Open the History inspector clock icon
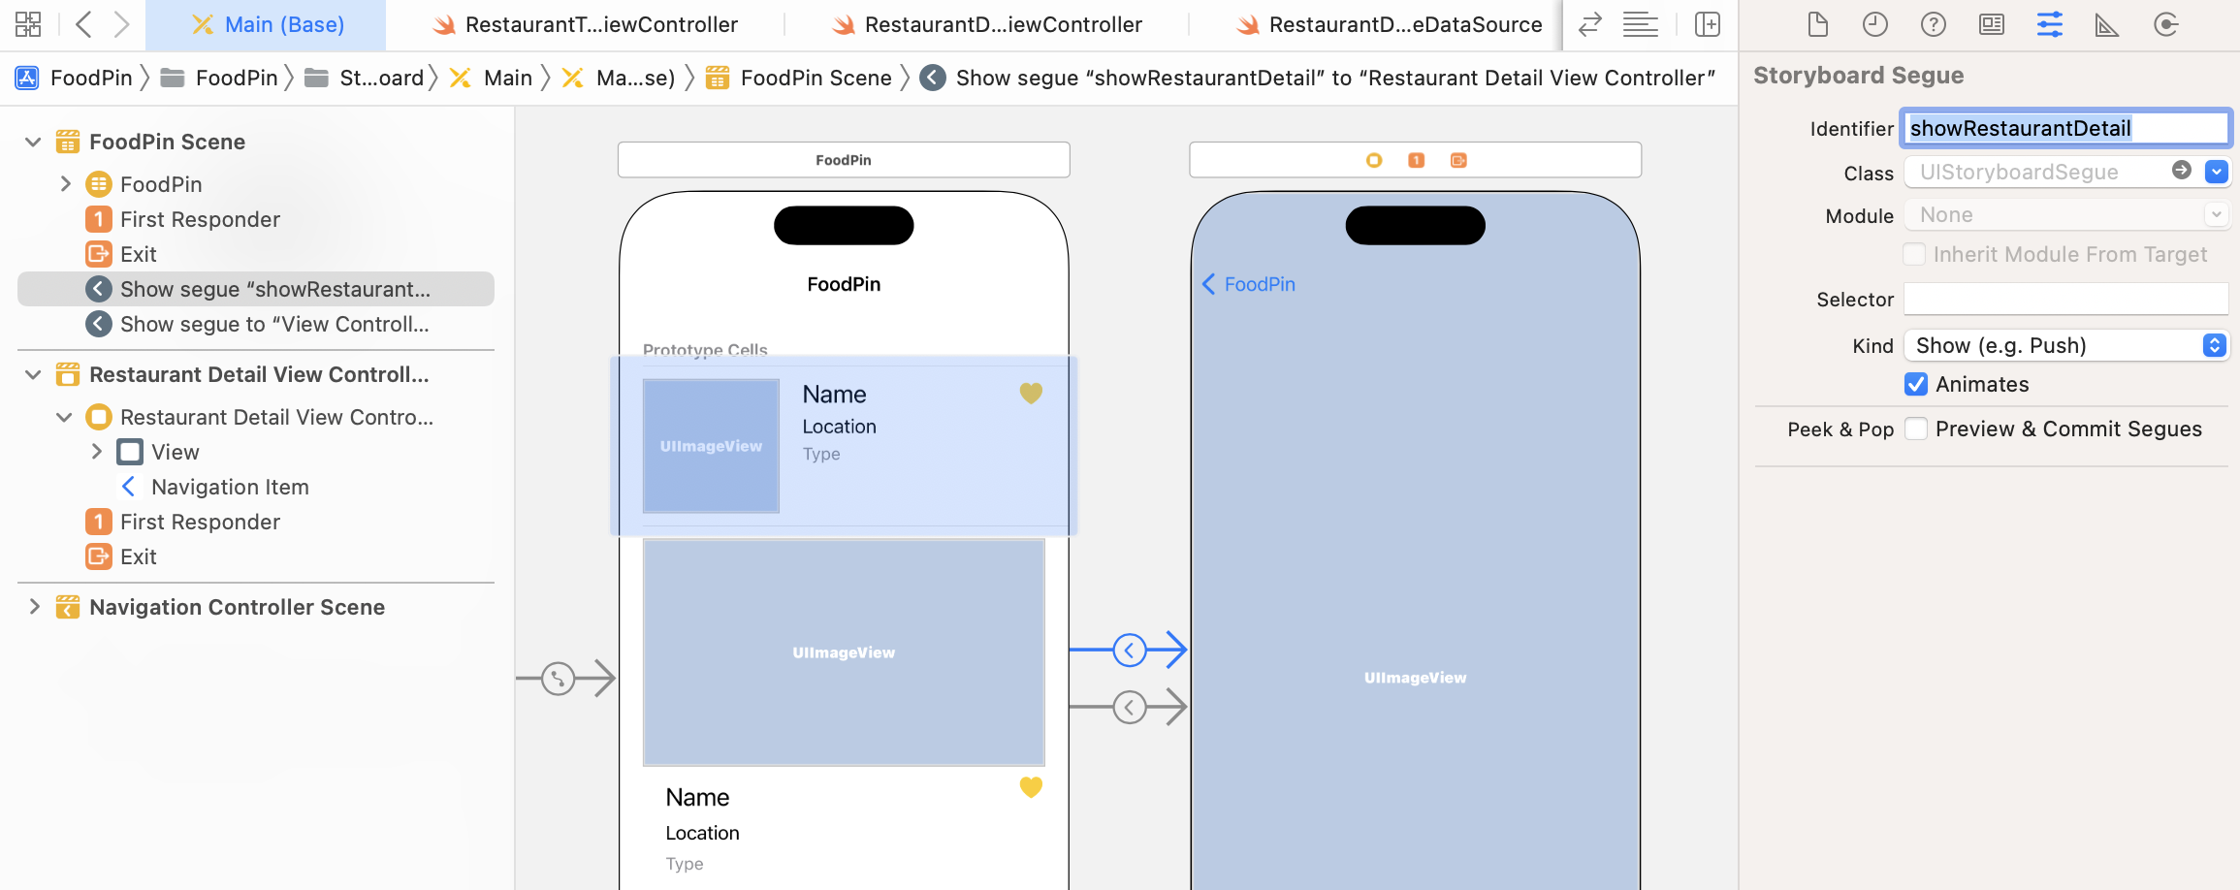Viewport: 2240px width, 890px height. pos(1874,24)
